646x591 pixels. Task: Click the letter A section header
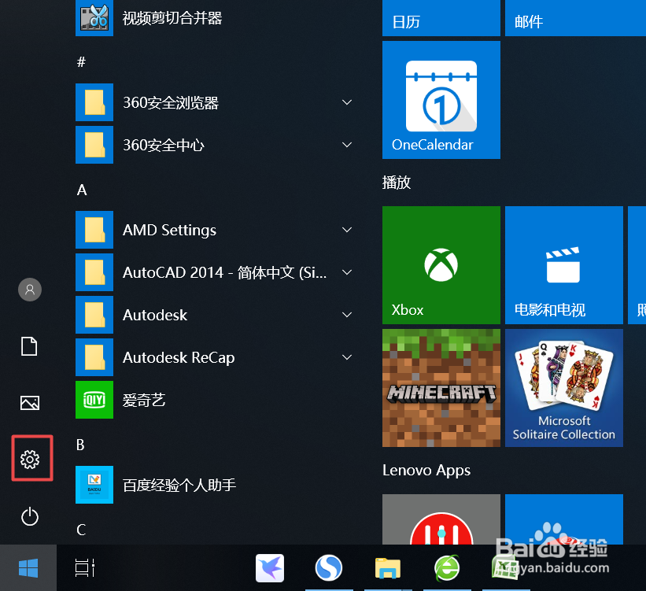[x=82, y=190]
